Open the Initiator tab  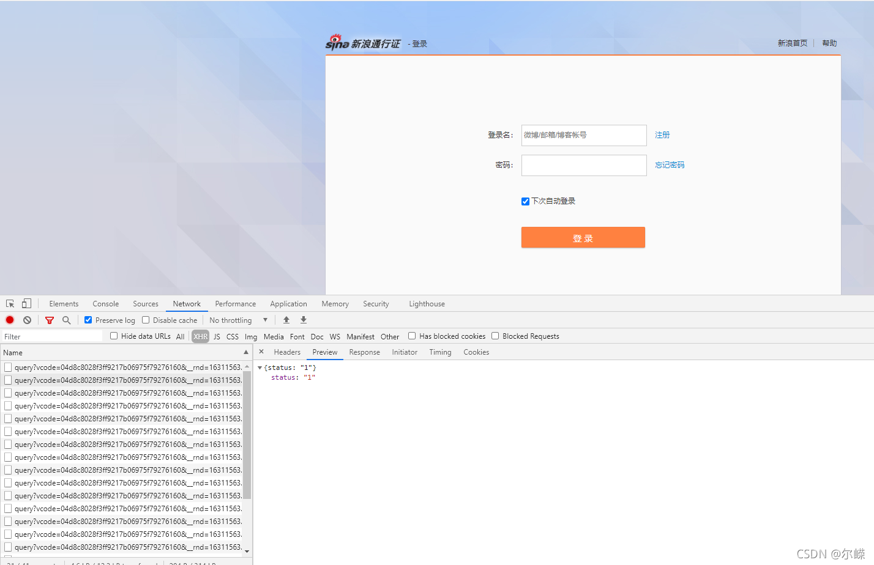405,352
